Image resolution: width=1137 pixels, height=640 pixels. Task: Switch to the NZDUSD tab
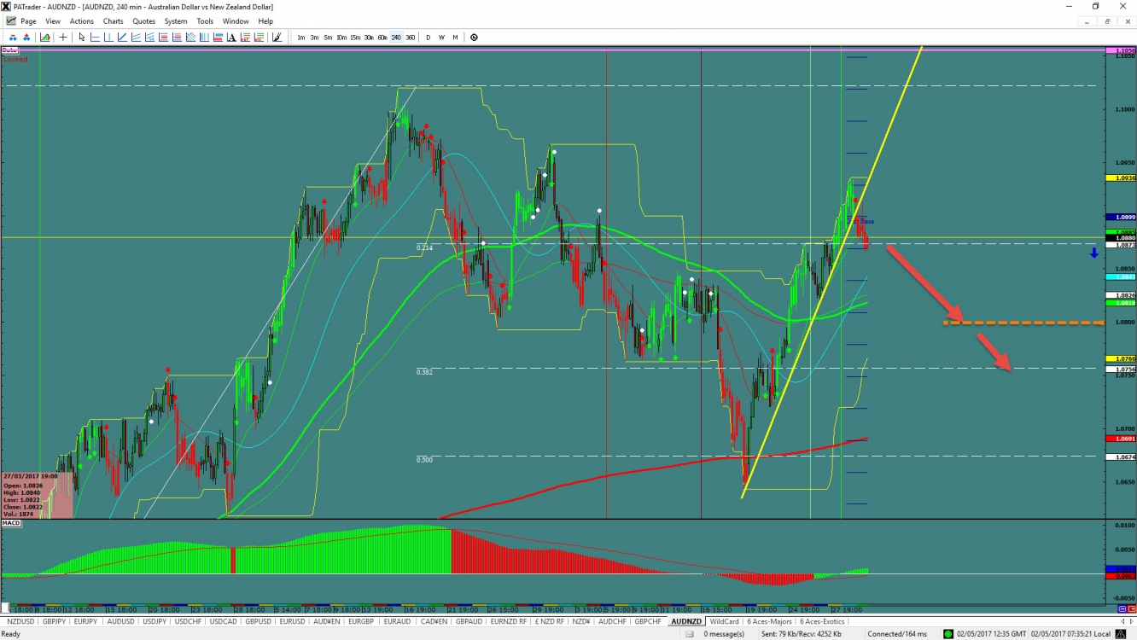click(x=20, y=621)
